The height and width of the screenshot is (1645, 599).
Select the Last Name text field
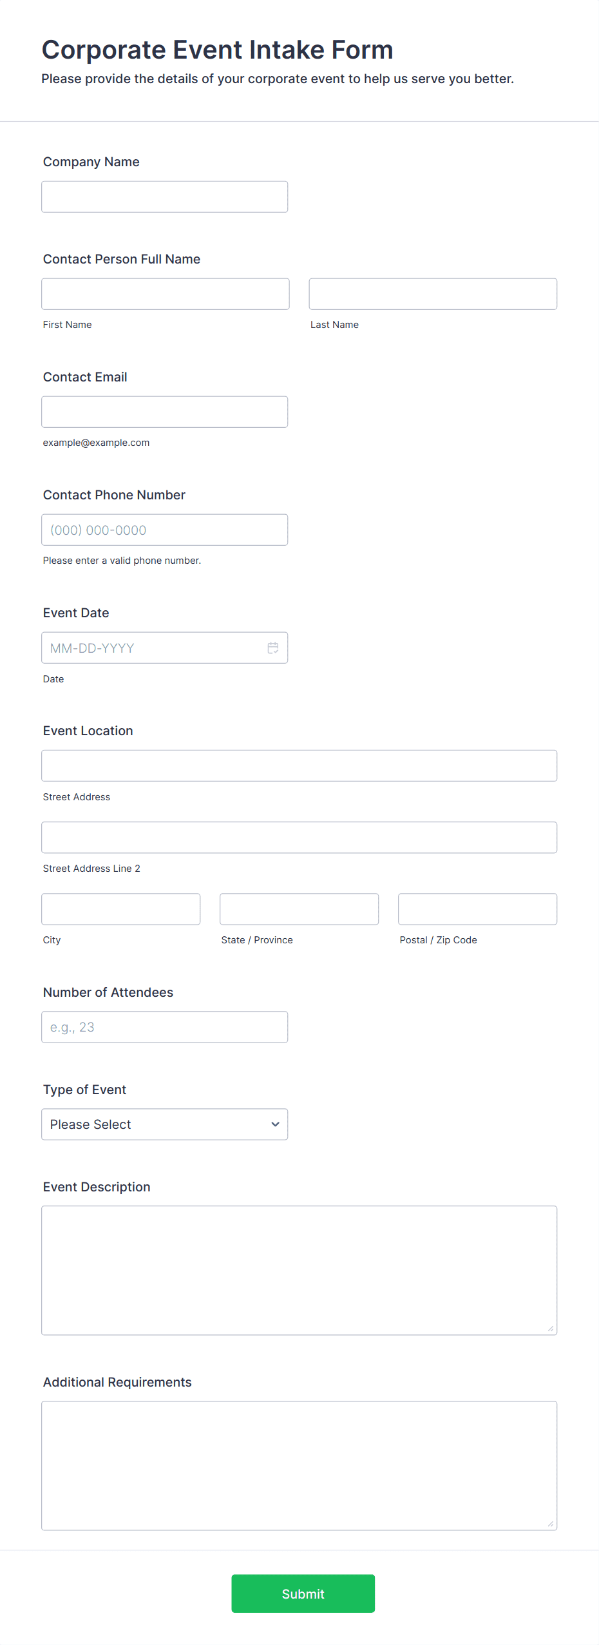[433, 294]
